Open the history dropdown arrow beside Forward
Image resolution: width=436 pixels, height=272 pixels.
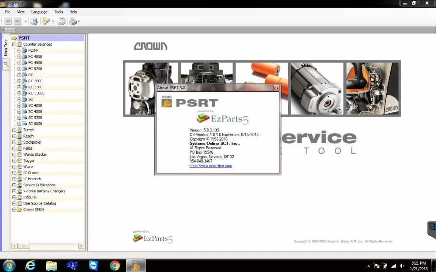coord(26,21)
